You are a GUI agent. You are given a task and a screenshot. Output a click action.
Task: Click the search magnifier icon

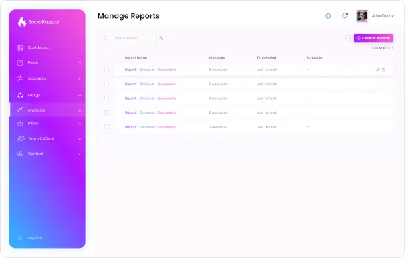click(x=161, y=38)
